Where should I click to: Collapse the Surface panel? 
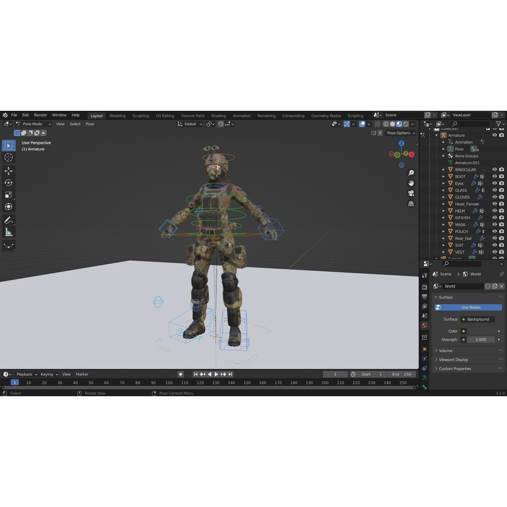click(468, 297)
